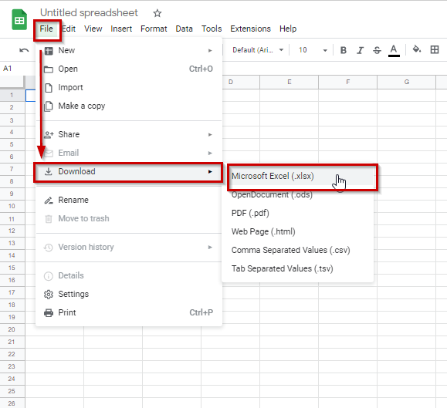This screenshot has height=408, width=447.
Task: Apply strikethrough formatting
Action: (377, 50)
